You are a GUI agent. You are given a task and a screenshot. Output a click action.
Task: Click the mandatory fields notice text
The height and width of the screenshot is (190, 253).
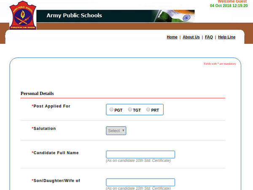tap(220, 64)
